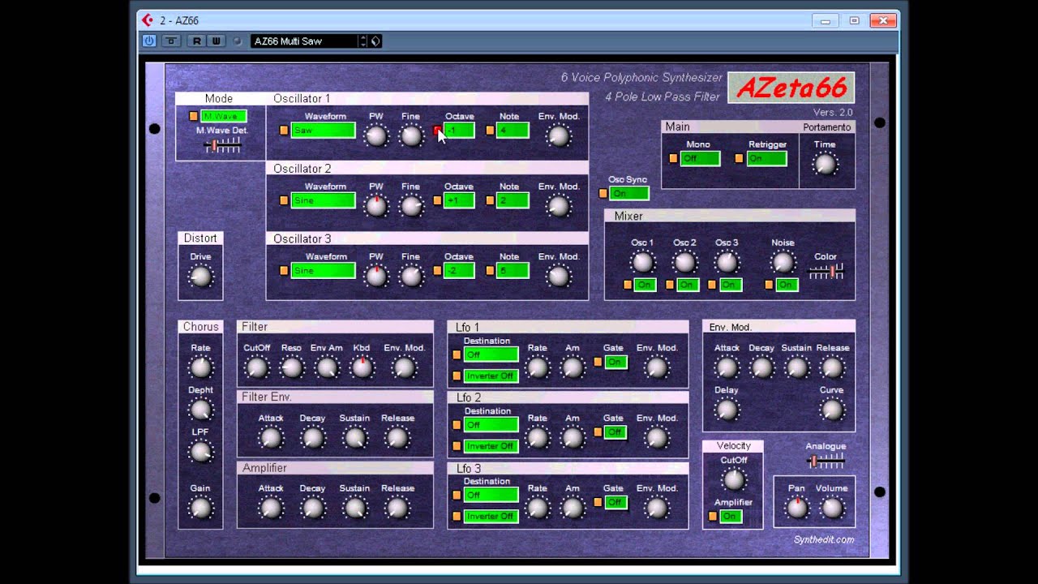The width and height of the screenshot is (1038, 584).
Task: Click orange selector beside Lfo 3 Inverter Off
Action: [x=457, y=516]
